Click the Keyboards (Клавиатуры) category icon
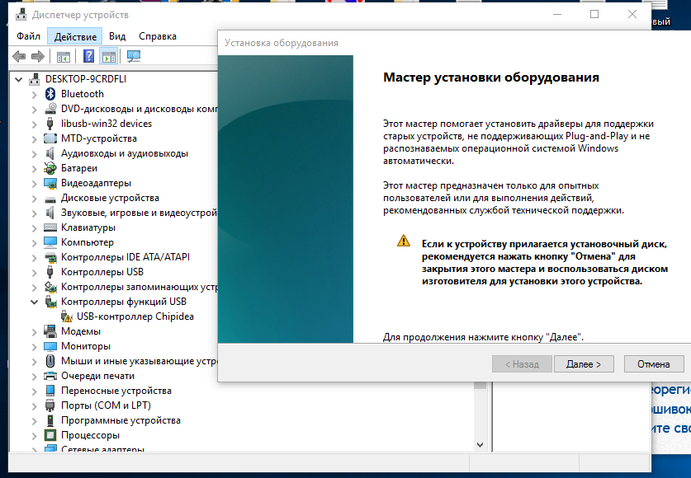Viewport: 691px width, 478px height. tap(51, 227)
